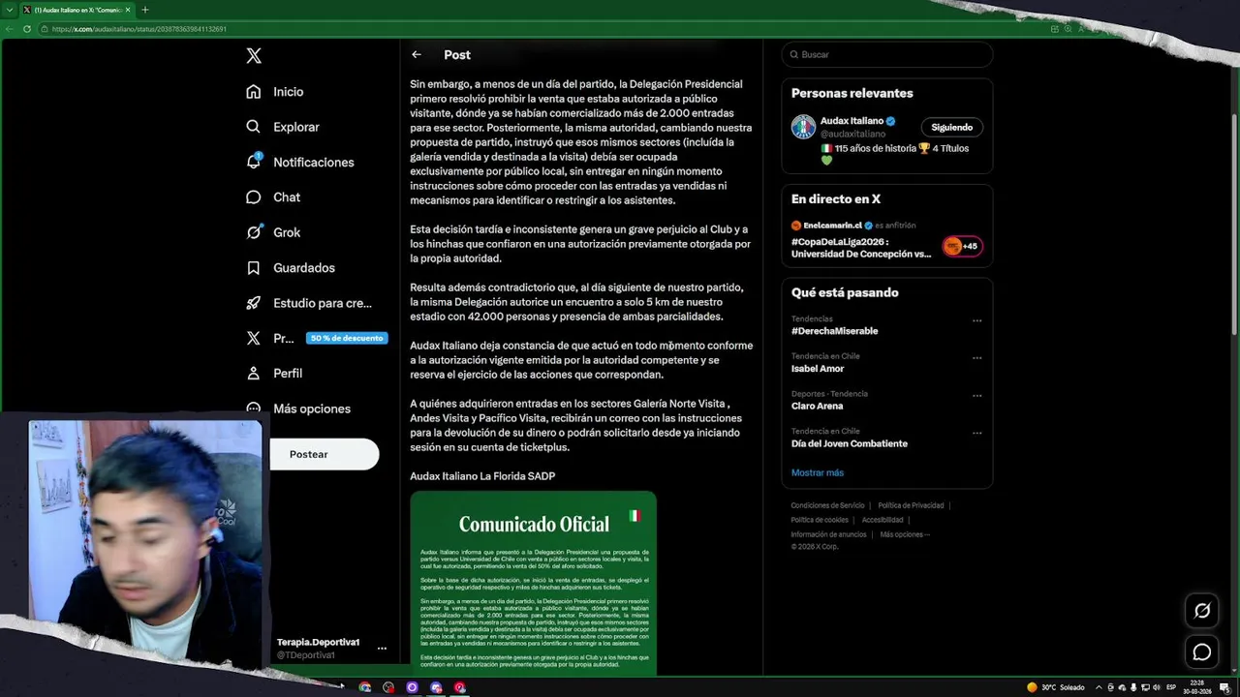
Task: Open volume control in system tray
Action: 1157,687
